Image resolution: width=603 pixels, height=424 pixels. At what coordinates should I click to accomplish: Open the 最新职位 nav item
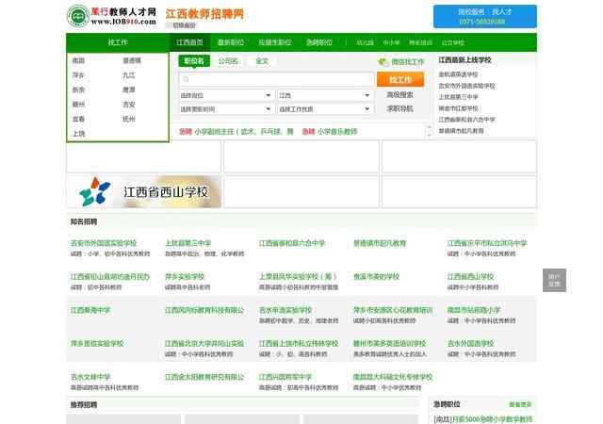point(231,42)
